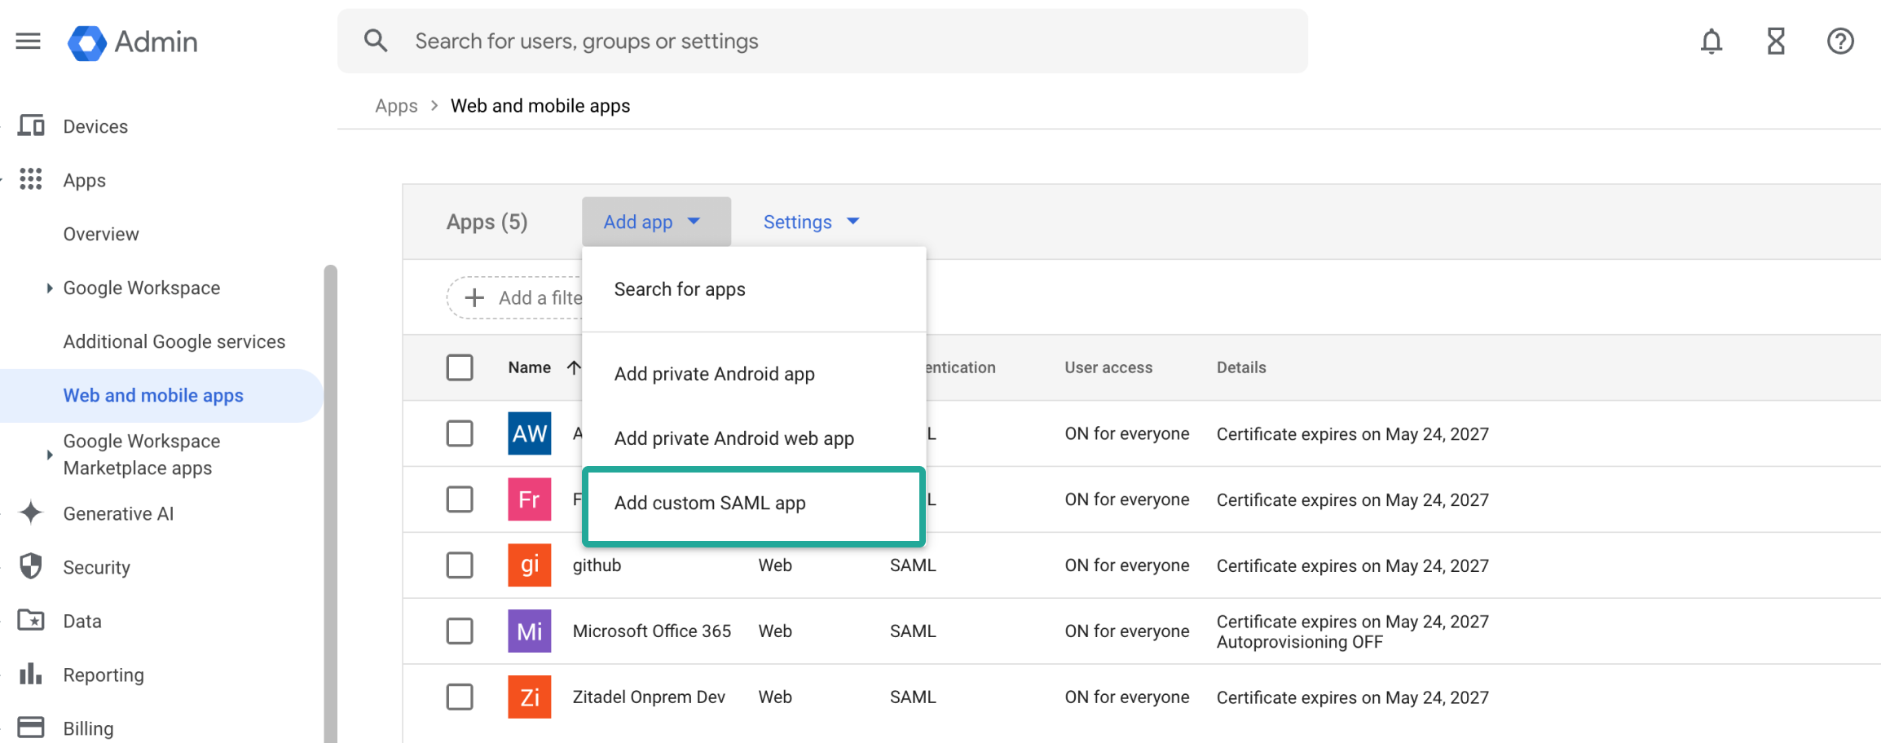Screen dimensions: 1881x743
Task: Open the main hamburger menu
Action: click(29, 41)
